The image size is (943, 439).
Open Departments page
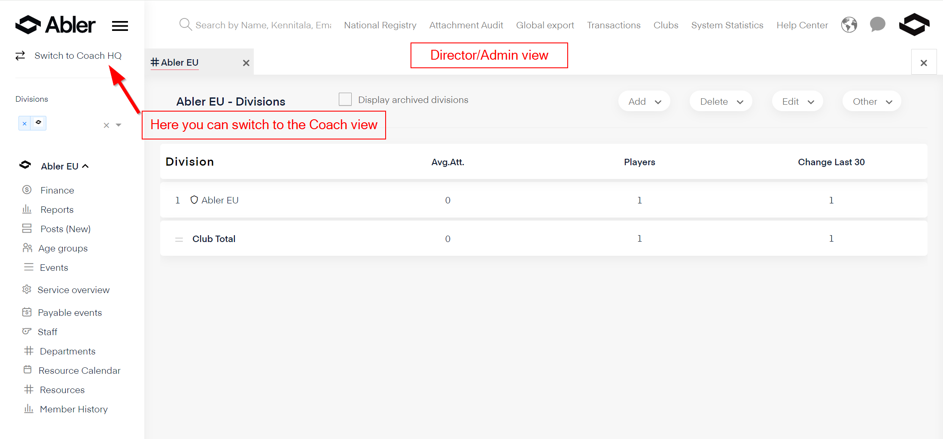[x=67, y=351]
